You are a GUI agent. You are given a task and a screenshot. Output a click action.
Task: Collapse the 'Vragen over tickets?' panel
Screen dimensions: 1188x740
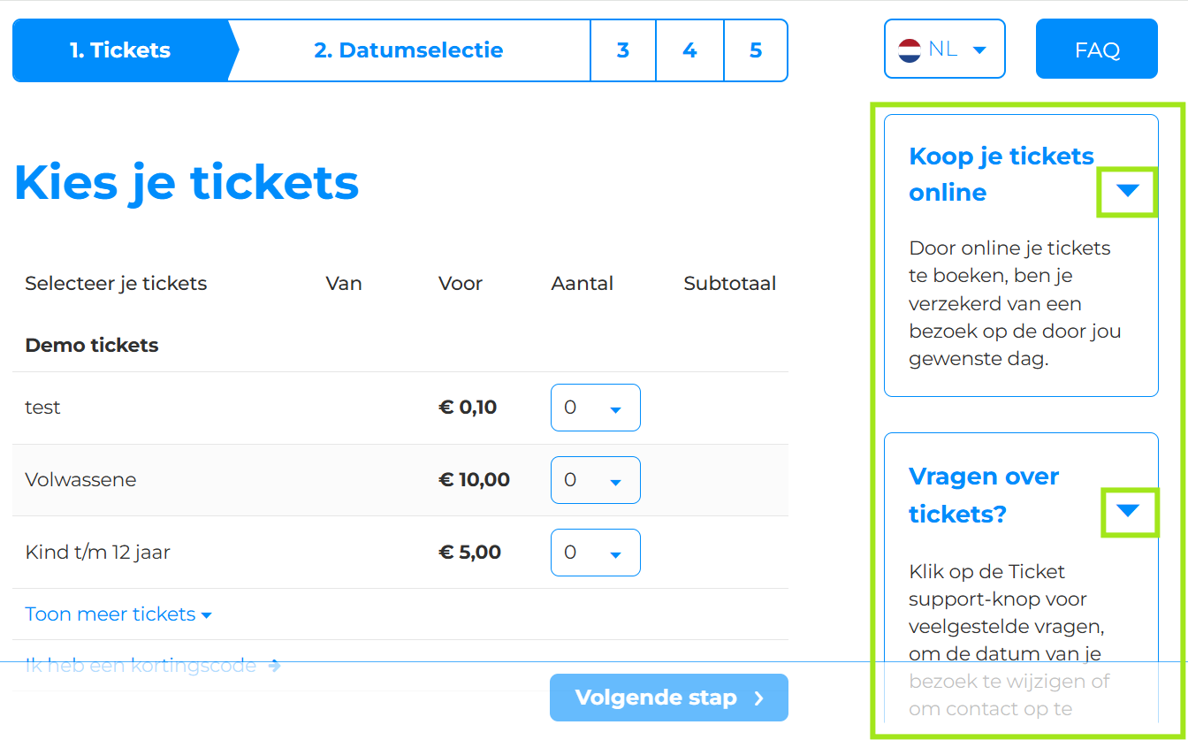(x=1128, y=510)
